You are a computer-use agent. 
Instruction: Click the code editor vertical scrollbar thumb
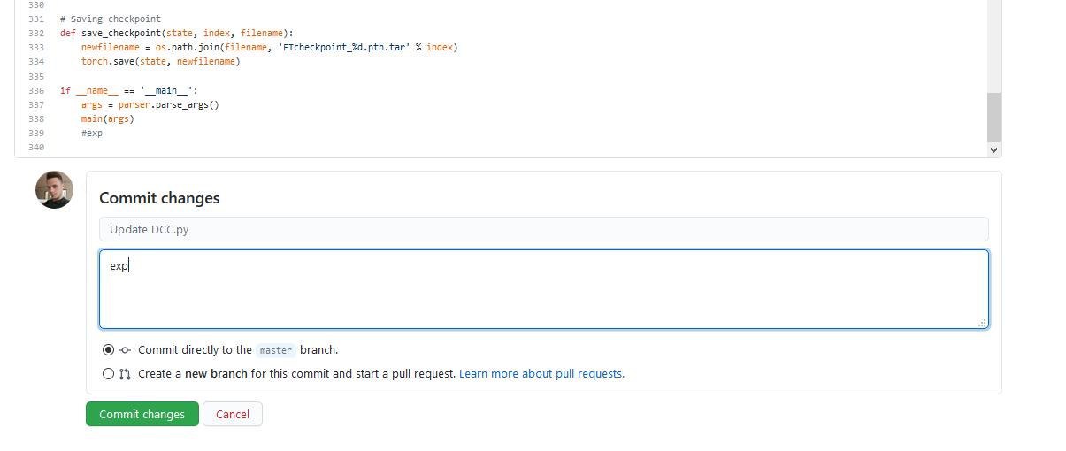[x=993, y=117]
